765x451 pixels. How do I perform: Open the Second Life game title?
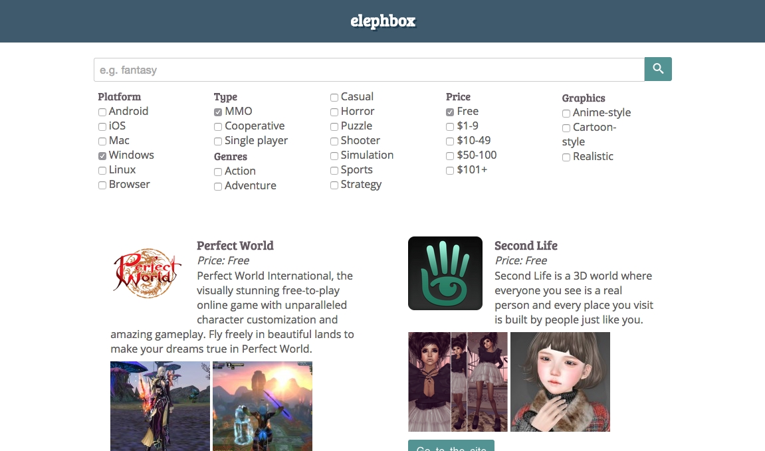526,246
